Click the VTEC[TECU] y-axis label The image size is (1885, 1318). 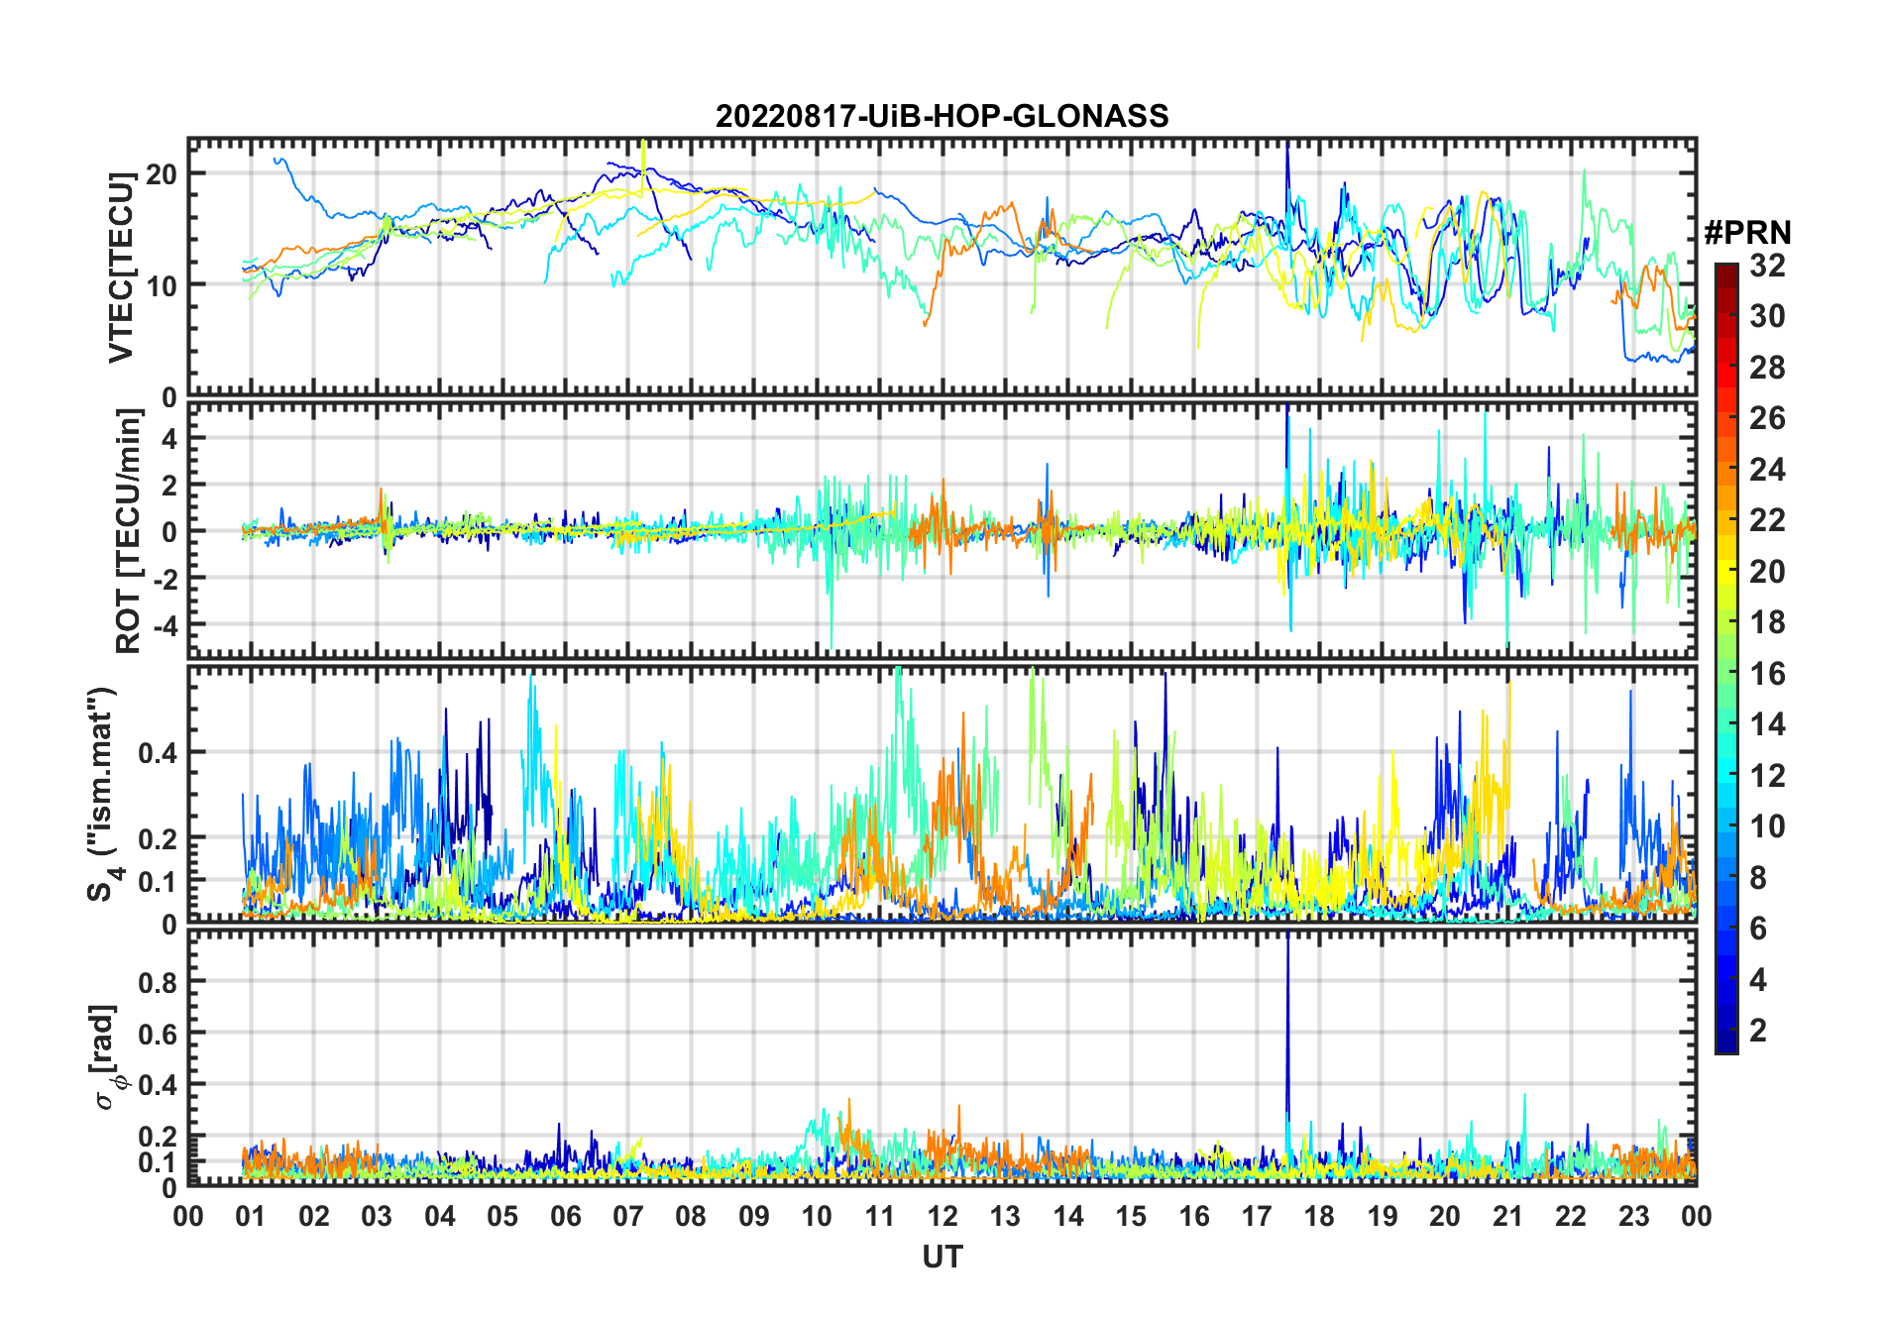click(122, 268)
